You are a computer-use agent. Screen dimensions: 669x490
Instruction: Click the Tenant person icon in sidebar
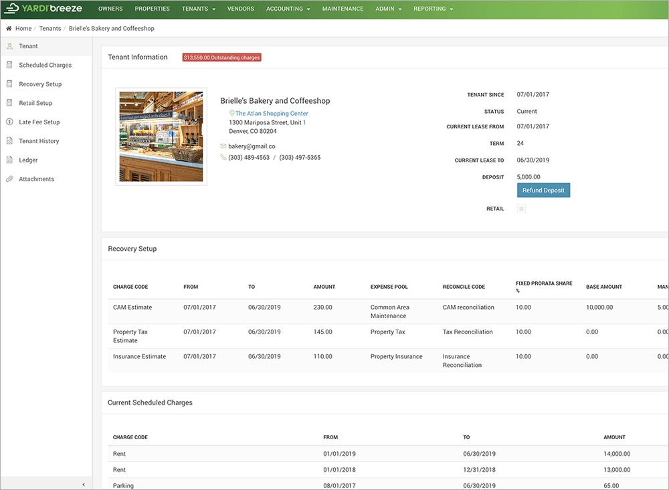(x=9, y=46)
